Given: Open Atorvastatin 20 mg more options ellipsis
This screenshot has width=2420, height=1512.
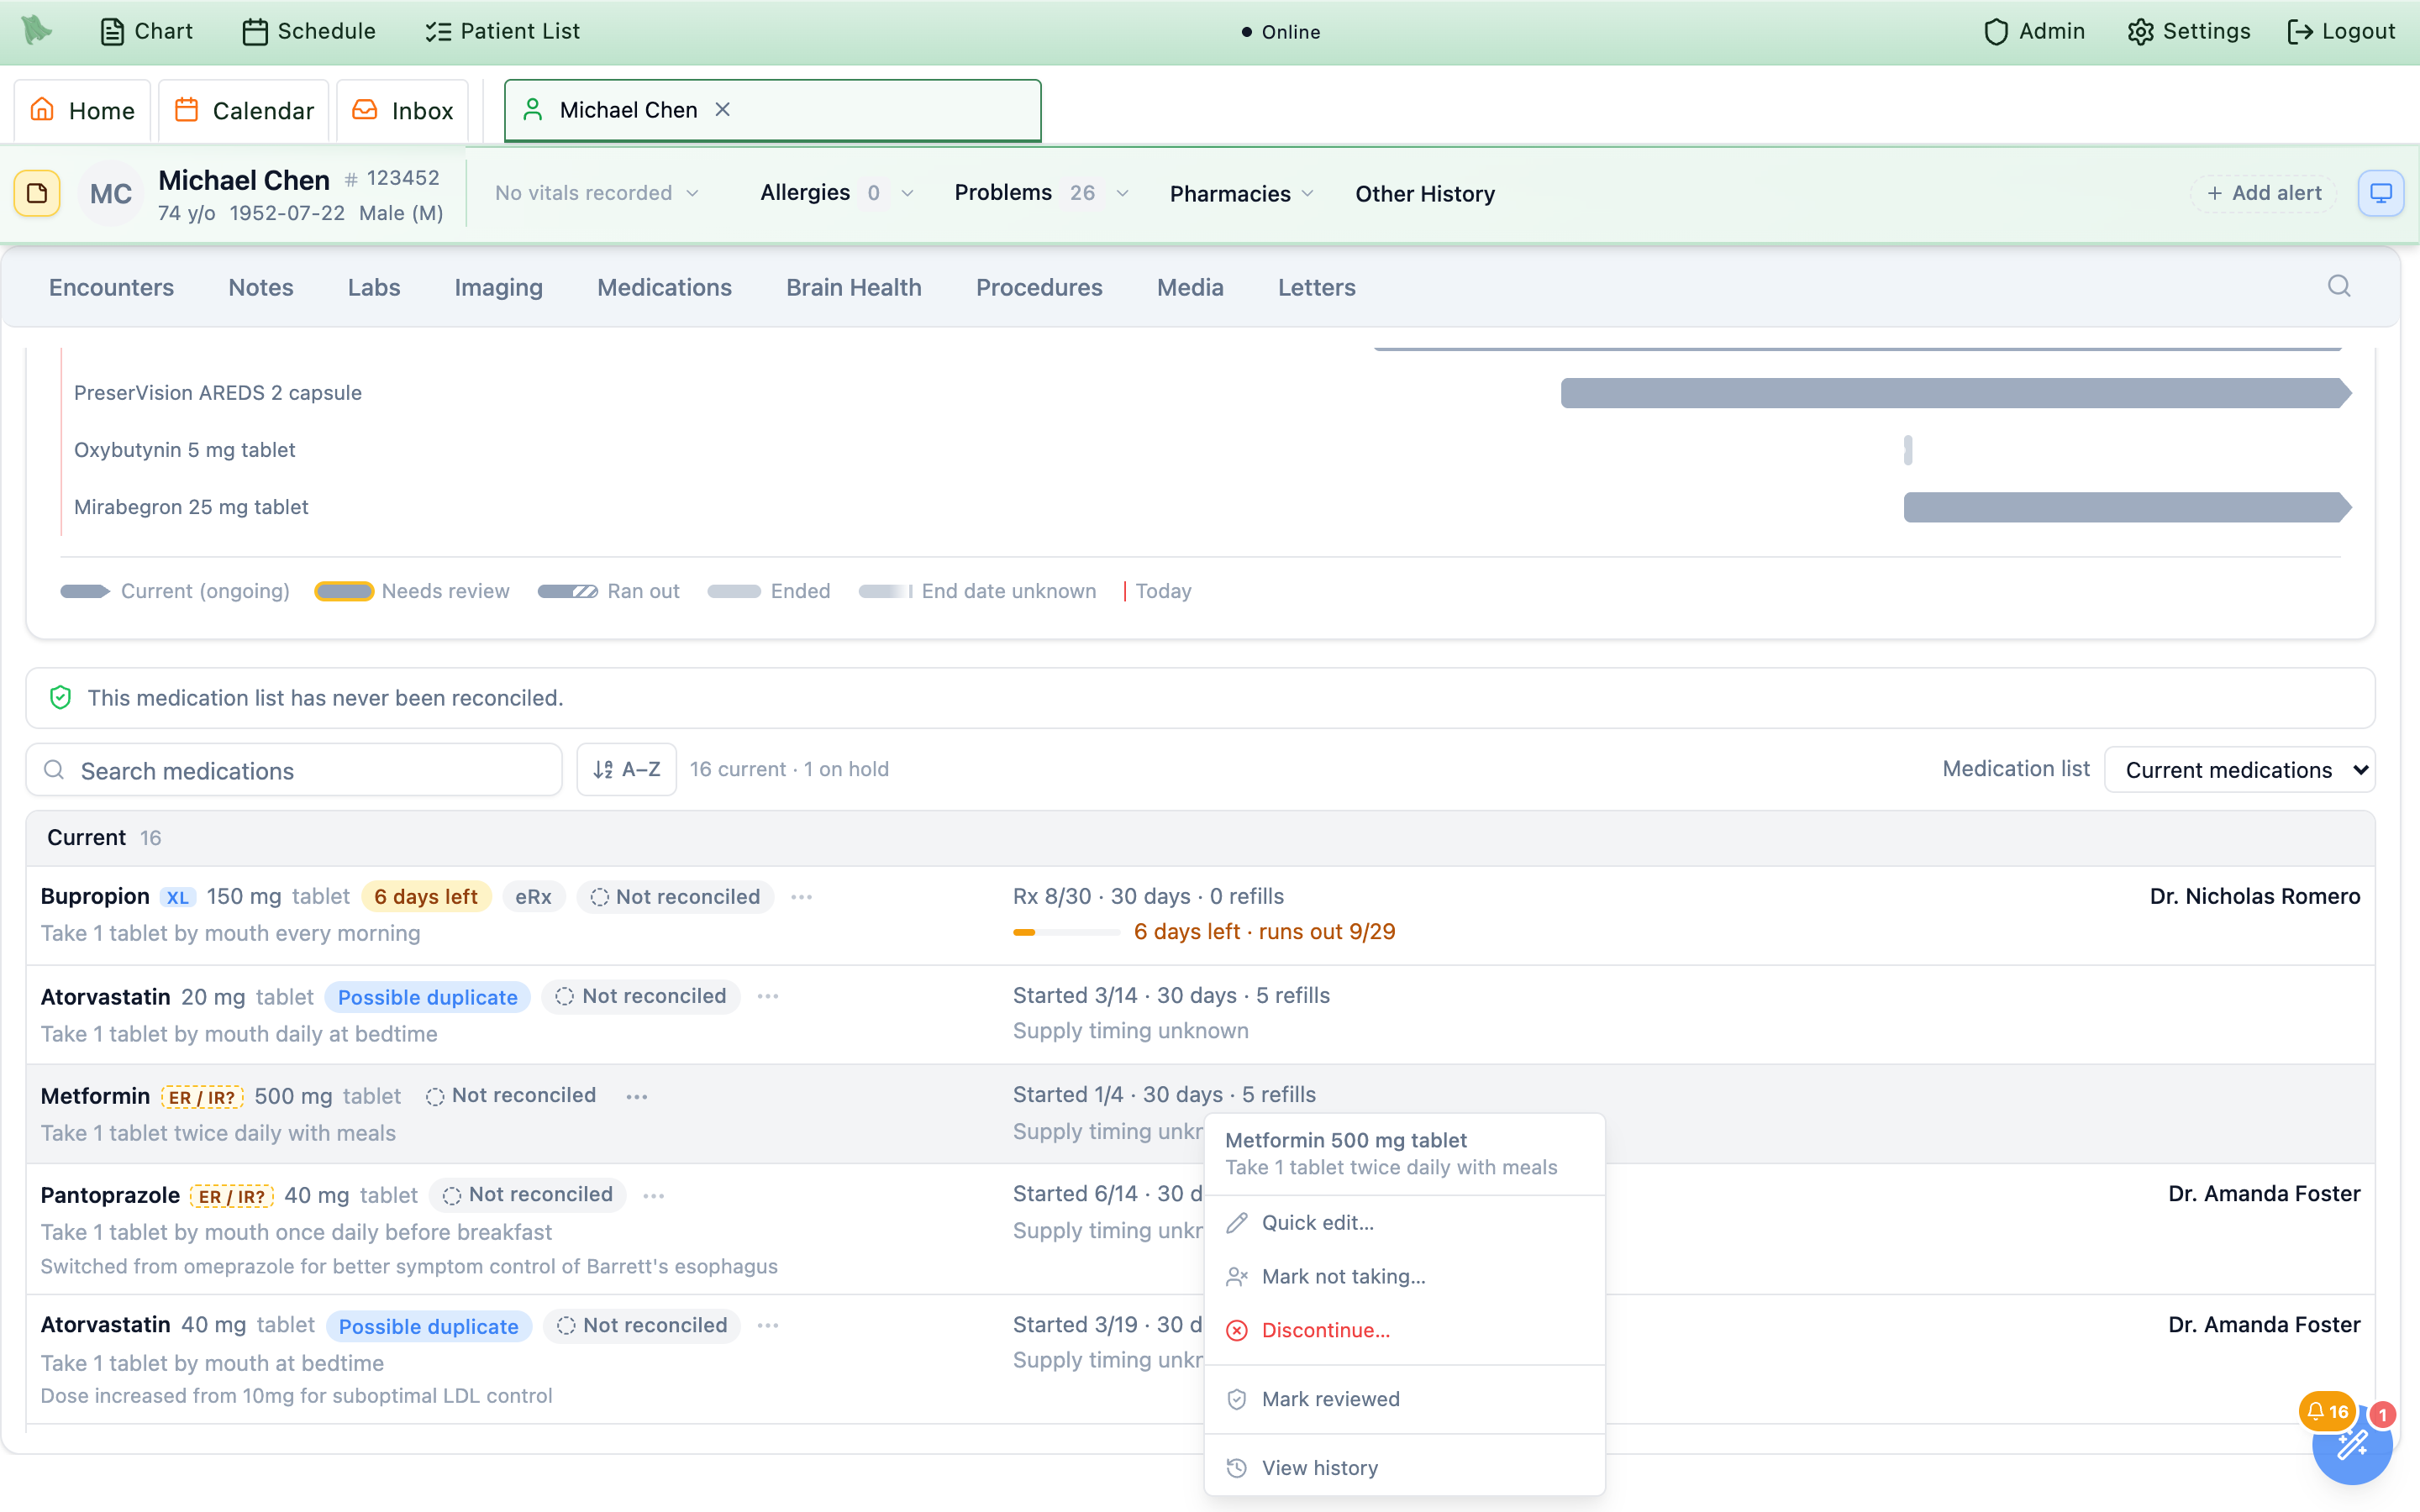Looking at the screenshot, I should point(768,996).
